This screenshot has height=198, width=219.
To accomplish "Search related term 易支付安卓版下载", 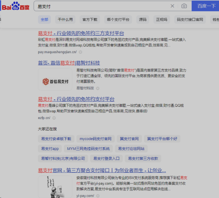I will coord(56,139).
